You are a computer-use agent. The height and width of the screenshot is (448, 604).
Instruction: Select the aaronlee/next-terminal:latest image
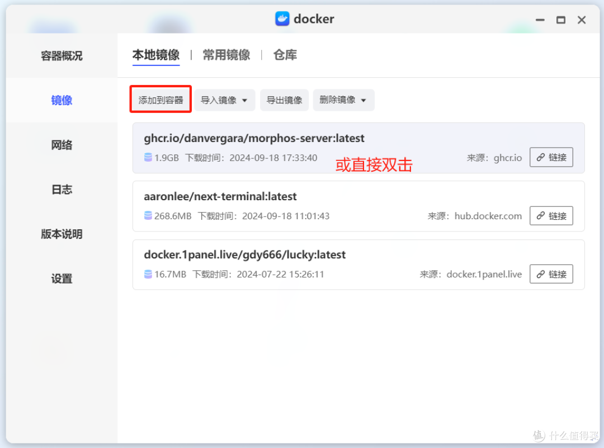pyautogui.click(x=358, y=206)
